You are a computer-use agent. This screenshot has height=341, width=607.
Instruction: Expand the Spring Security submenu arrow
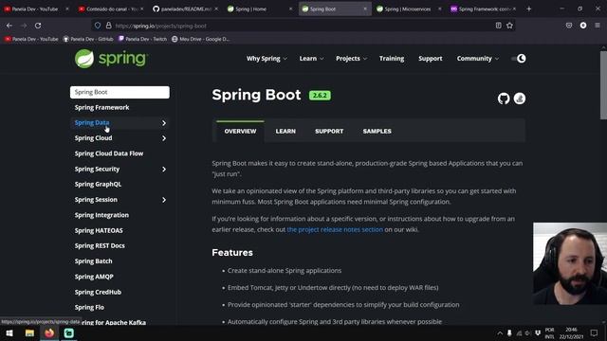coord(164,169)
